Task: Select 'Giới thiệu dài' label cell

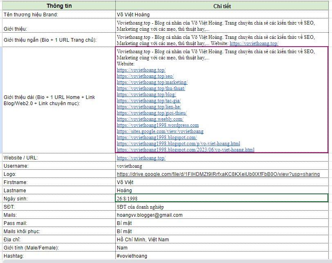Action: pos(59,100)
